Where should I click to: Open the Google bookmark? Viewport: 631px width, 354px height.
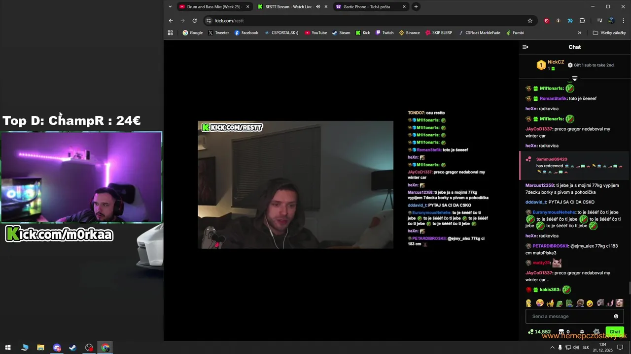coord(192,33)
